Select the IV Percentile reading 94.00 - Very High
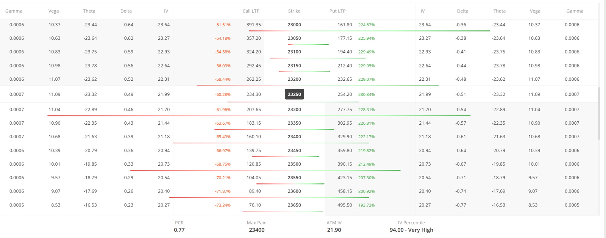 tap(411, 230)
